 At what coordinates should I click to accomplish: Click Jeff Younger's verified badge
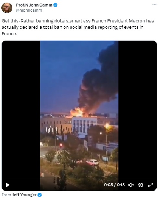40,195
